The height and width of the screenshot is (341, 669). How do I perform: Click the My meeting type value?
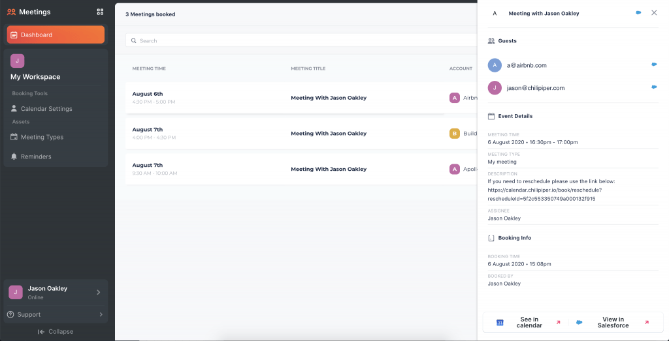click(x=502, y=162)
